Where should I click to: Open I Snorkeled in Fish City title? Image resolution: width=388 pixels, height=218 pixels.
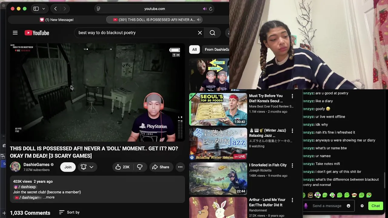268,165
